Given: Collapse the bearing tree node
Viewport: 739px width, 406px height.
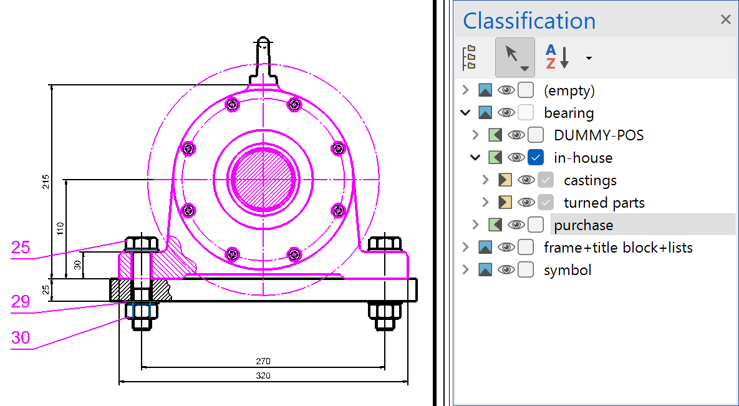Looking at the screenshot, I should pyautogui.click(x=465, y=113).
